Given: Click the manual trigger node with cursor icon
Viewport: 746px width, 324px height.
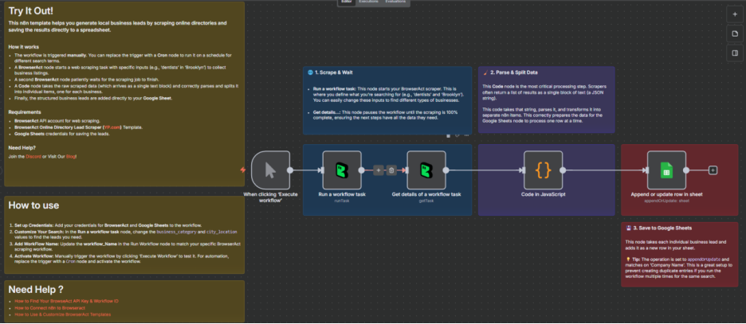Looking at the screenshot, I should (270, 170).
